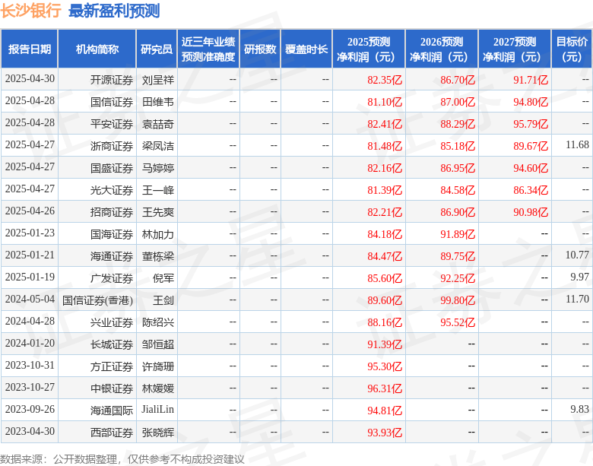Click analyst name 许旖珊

click(x=158, y=366)
